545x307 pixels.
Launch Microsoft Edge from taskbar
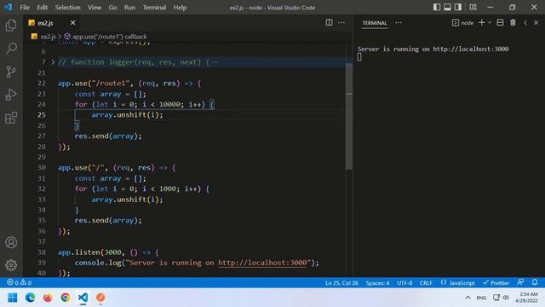point(31,298)
